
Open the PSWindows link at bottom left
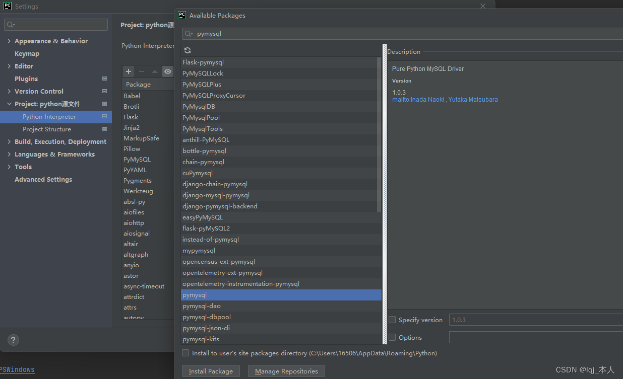[17, 370]
